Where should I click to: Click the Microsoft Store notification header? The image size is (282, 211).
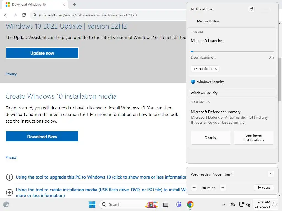coord(208,21)
